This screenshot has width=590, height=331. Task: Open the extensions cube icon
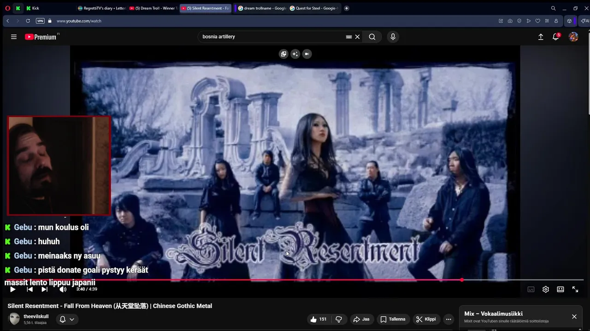[569, 21]
